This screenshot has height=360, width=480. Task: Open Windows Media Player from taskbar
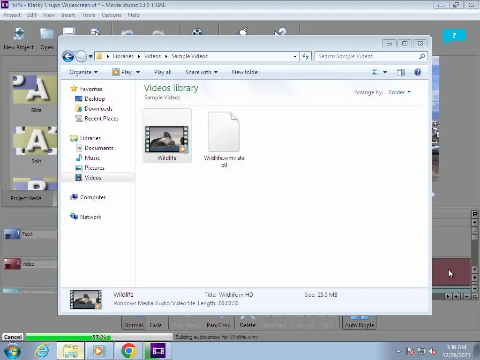[x=99, y=351]
